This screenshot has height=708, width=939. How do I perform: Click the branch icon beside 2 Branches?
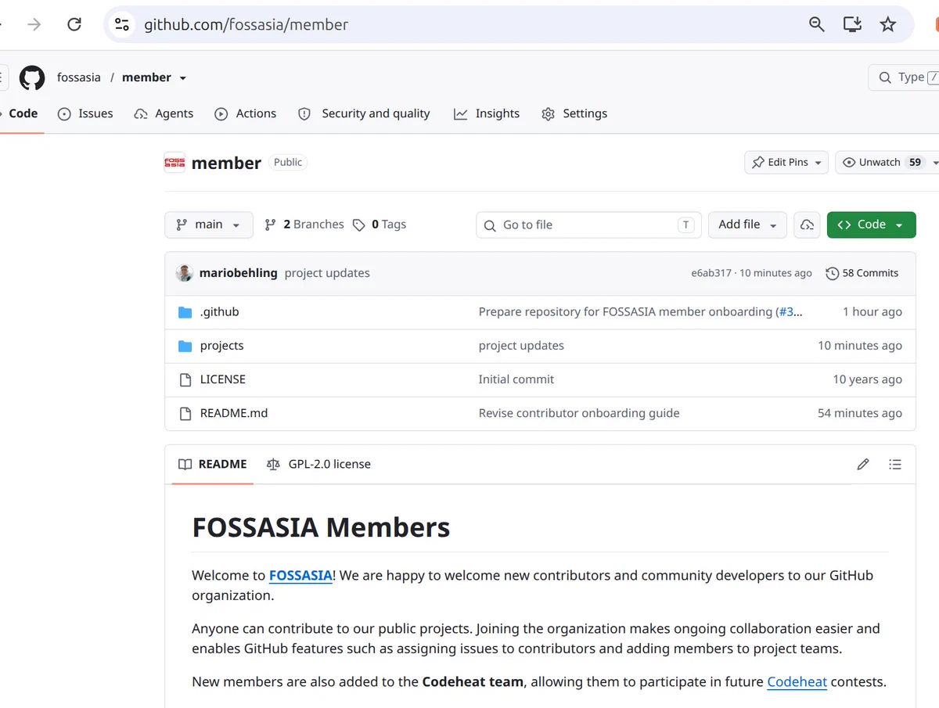[x=270, y=225]
